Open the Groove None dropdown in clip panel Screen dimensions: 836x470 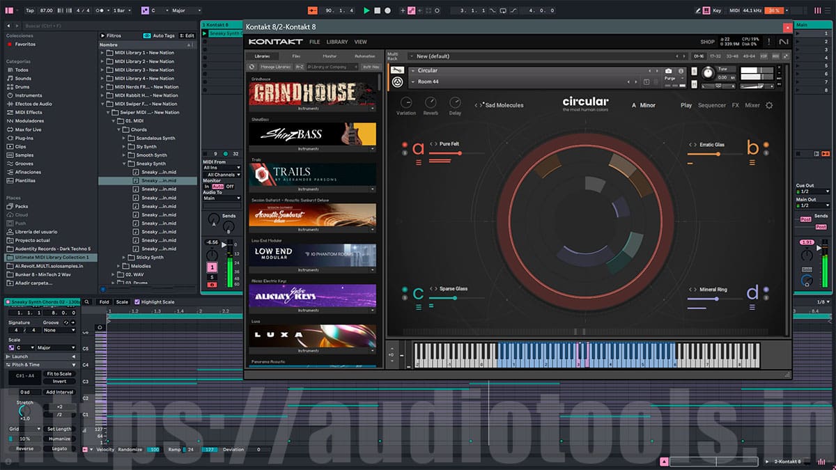click(59, 330)
